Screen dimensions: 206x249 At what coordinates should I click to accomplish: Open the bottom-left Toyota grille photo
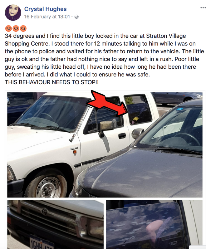[x=56, y=225]
